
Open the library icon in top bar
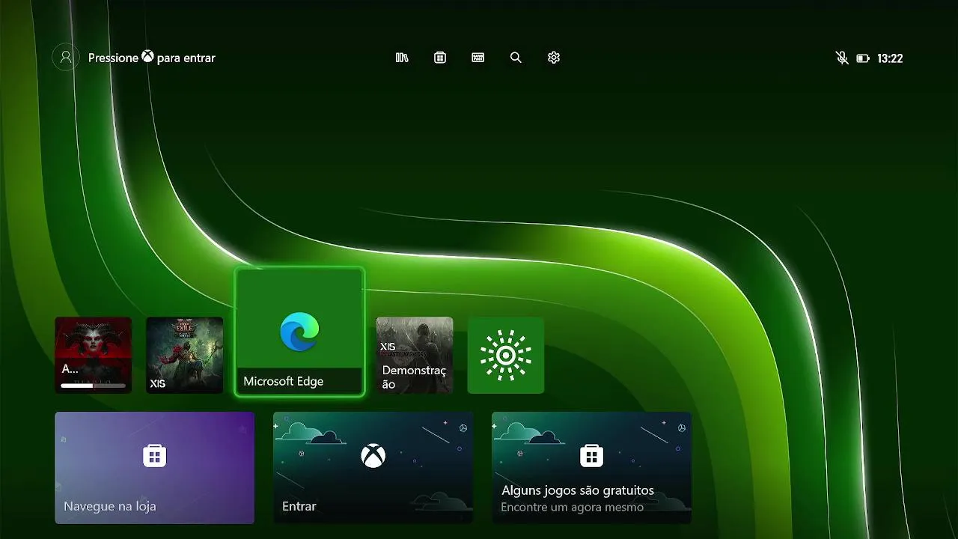(402, 58)
